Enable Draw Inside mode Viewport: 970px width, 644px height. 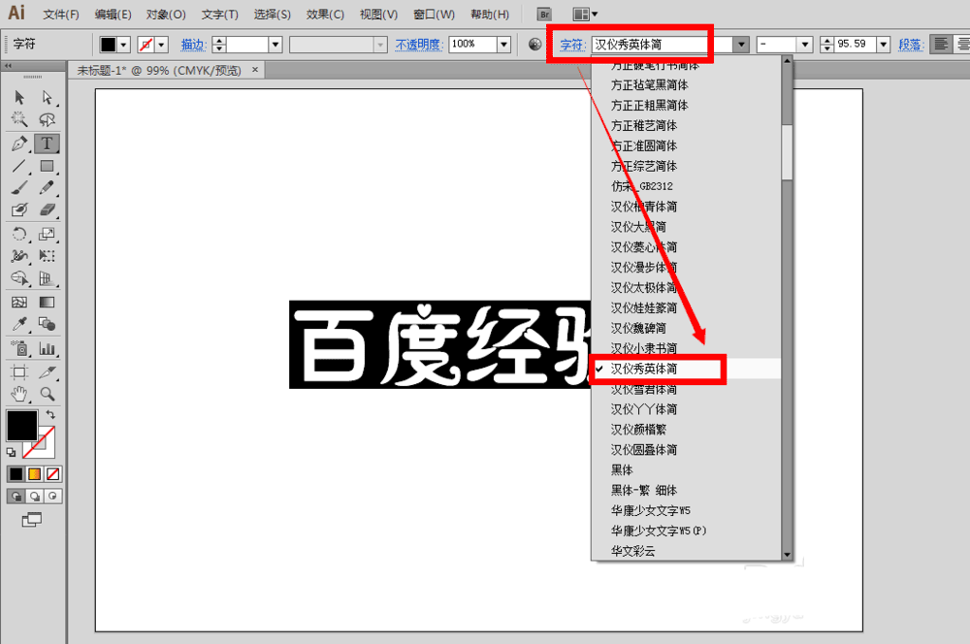point(53,497)
